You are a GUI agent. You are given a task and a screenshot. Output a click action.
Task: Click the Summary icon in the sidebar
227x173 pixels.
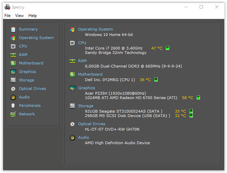13,29
